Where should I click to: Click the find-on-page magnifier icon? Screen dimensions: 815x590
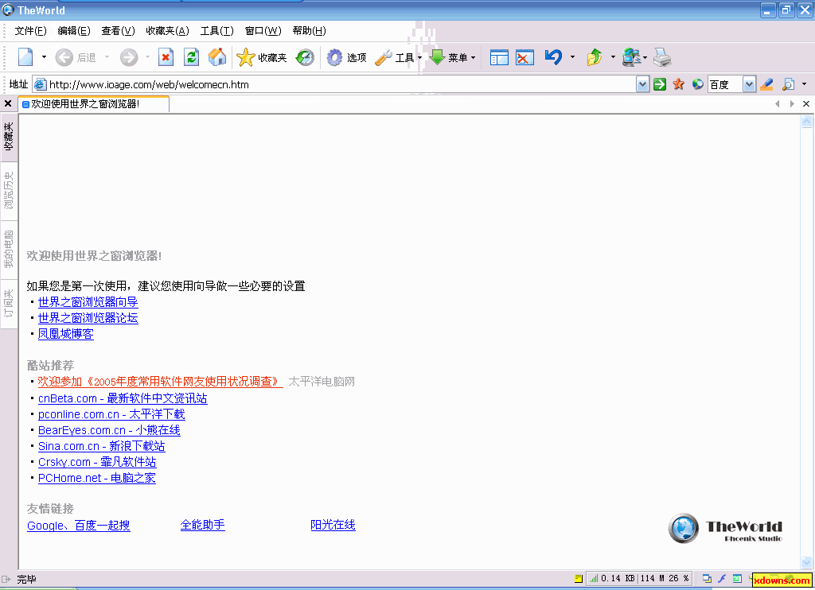[789, 84]
